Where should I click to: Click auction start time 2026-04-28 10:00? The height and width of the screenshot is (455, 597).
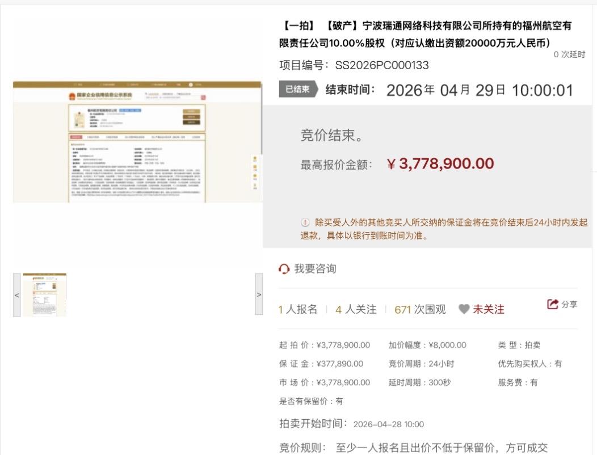point(388,424)
